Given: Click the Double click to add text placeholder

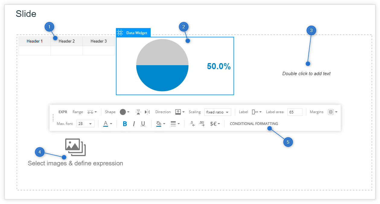Looking at the screenshot, I should pos(306,74).
